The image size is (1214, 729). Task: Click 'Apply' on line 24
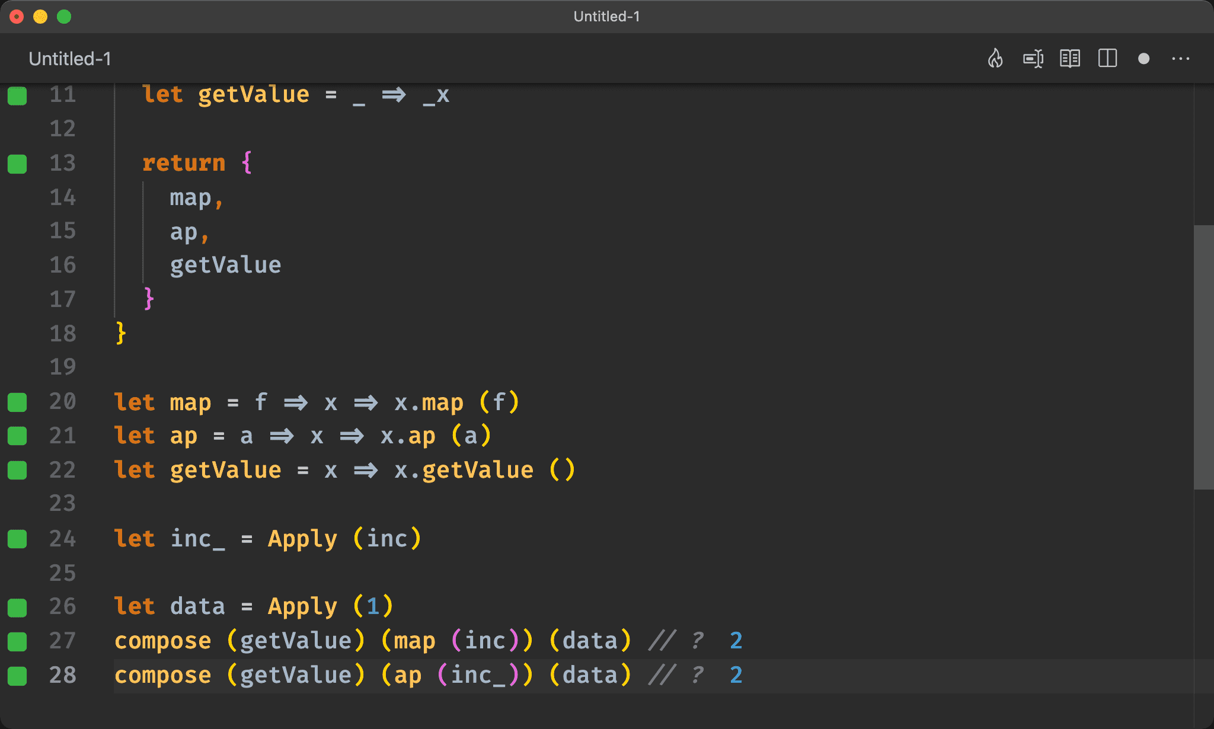[302, 539]
